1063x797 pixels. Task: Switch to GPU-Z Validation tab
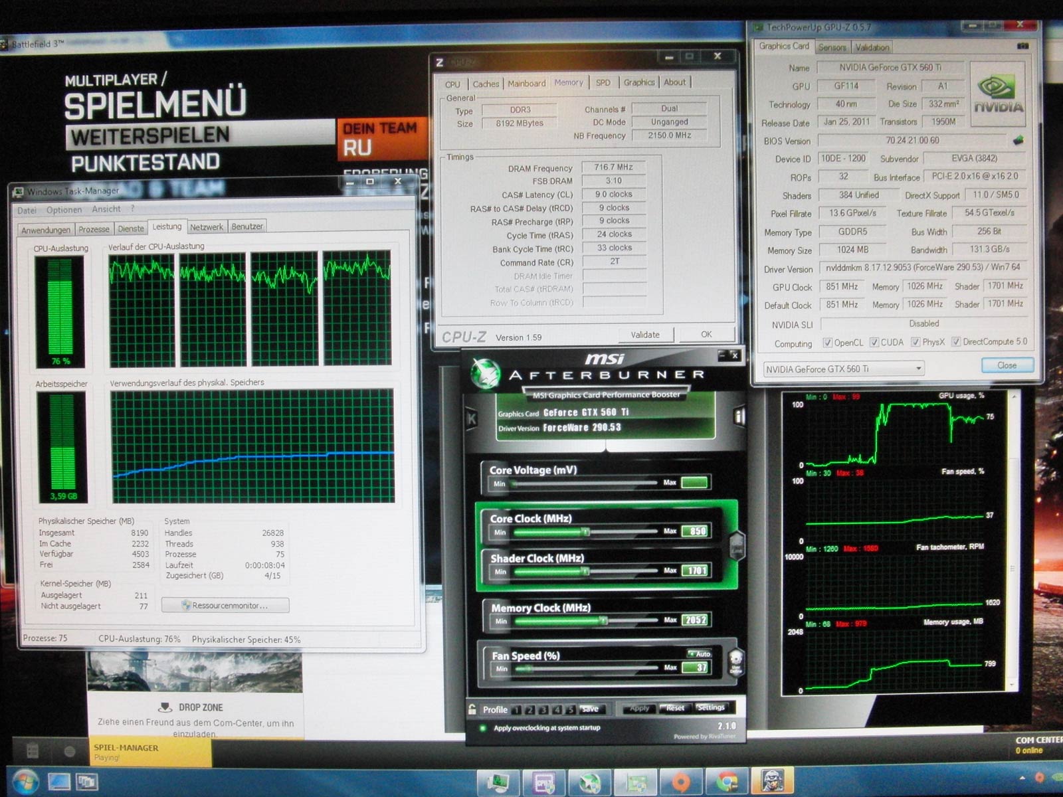point(872,47)
